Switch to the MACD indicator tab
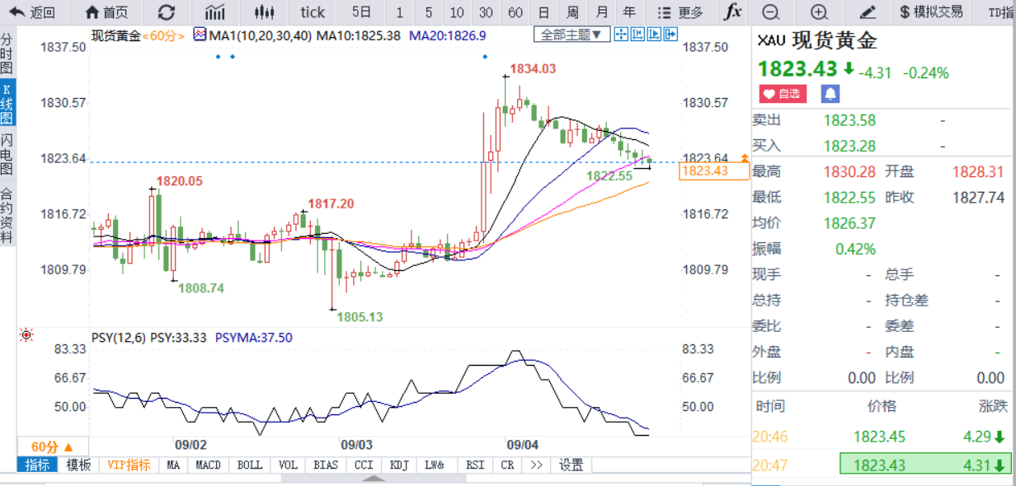 208,465
